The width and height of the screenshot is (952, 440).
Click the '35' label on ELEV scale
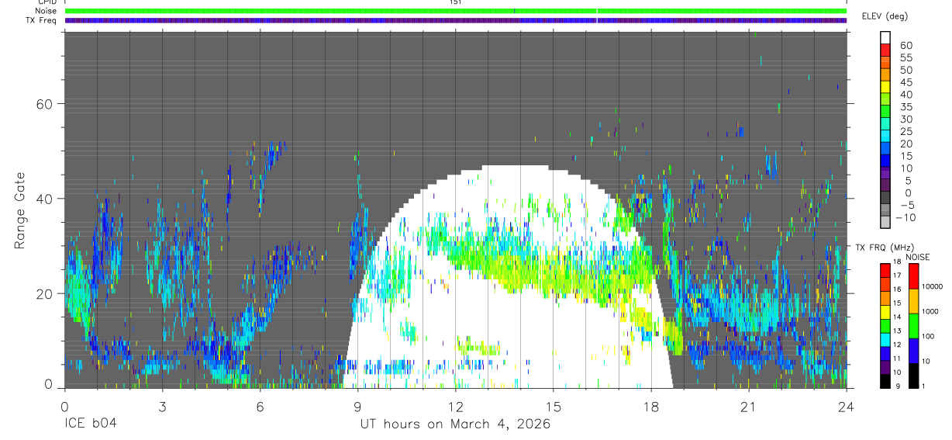pyautogui.click(x=905, y=107)
